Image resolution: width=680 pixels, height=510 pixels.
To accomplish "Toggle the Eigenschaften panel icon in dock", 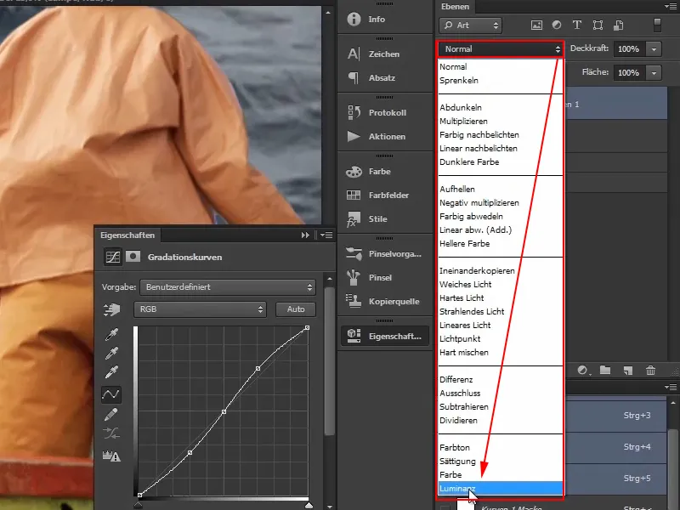I will tap(385, 336).
